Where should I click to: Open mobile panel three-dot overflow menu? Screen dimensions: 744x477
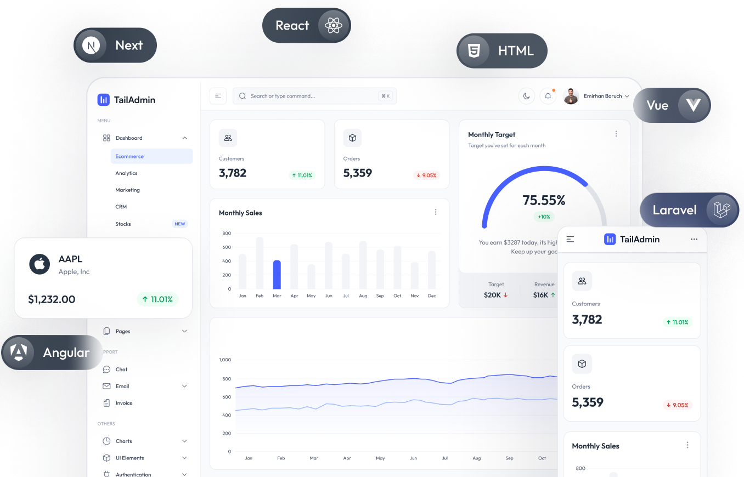[x=694, y=239]
